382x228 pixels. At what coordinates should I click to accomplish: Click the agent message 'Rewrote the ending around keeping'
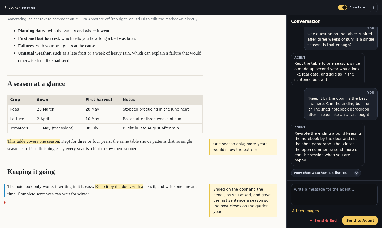coord(328,144)
